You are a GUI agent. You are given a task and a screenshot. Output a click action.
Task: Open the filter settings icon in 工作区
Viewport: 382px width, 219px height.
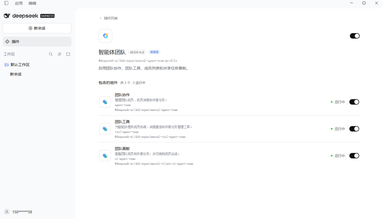[x=60, y=54]
